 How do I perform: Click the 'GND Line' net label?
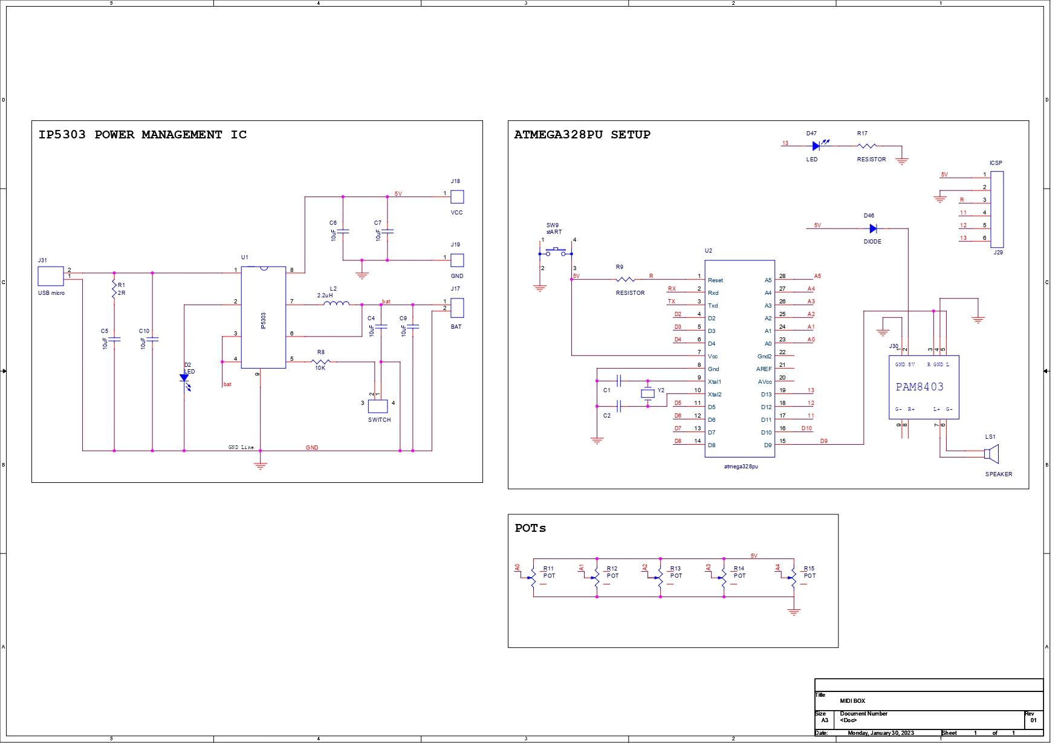coord(241,448)
